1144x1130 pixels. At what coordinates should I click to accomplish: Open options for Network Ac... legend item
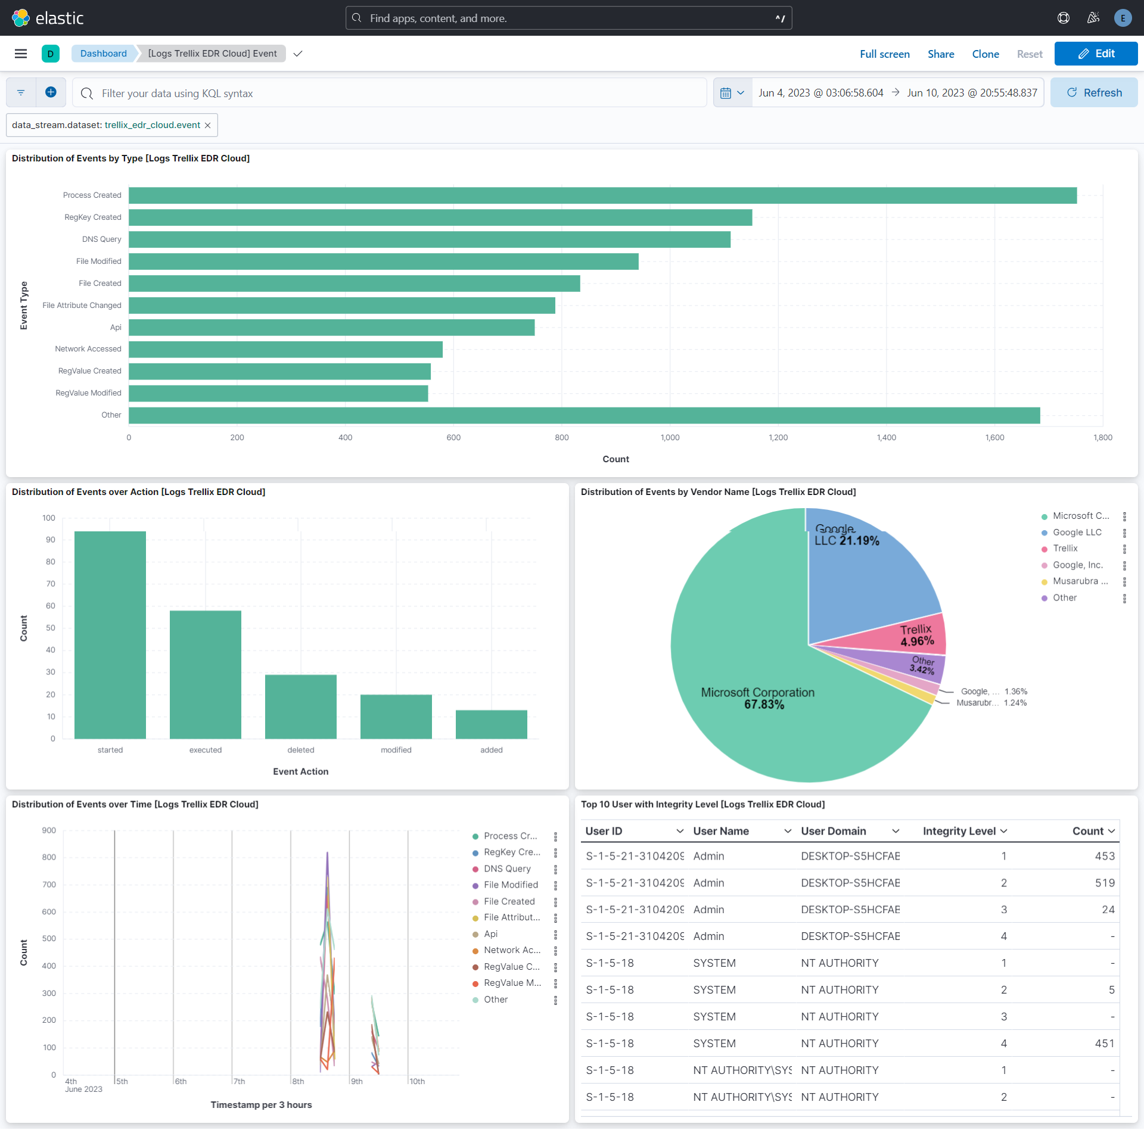555,951
